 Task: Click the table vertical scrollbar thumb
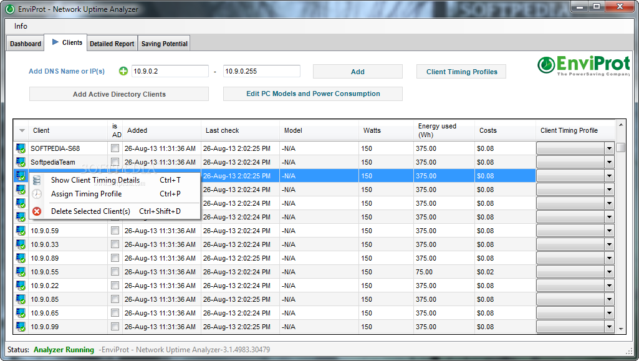click(x=621, y=147)
